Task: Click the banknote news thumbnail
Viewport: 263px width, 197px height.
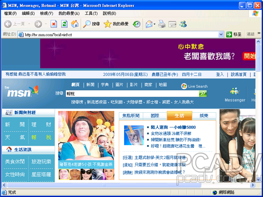Action: pos(134,135)
